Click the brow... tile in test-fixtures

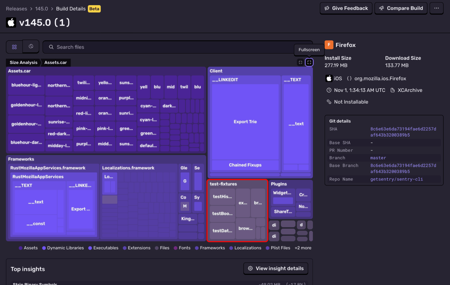tap(245, 228)
